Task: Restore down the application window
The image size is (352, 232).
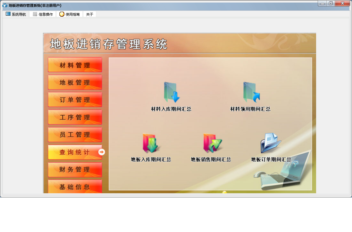Action: point(331,4)
